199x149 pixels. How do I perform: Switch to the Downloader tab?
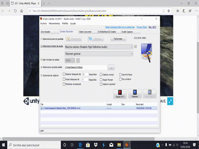pos(49,32)
